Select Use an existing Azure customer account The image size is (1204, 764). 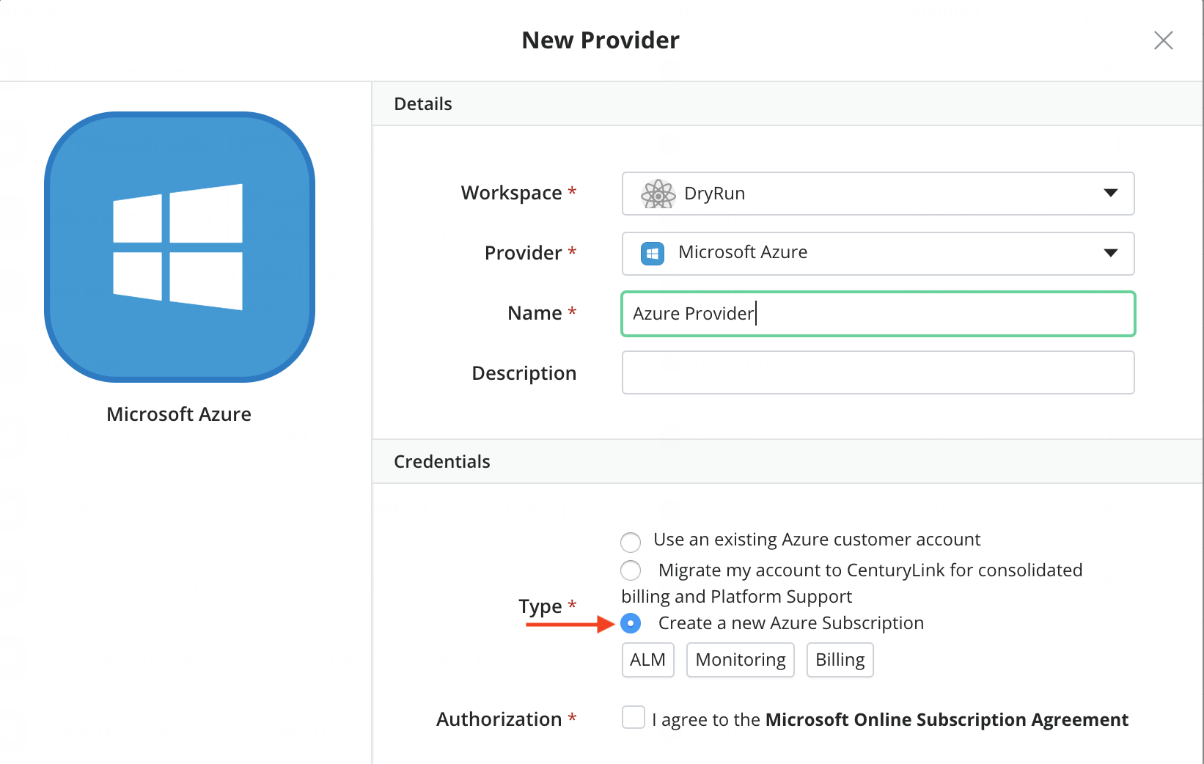[x=631, y=542]
